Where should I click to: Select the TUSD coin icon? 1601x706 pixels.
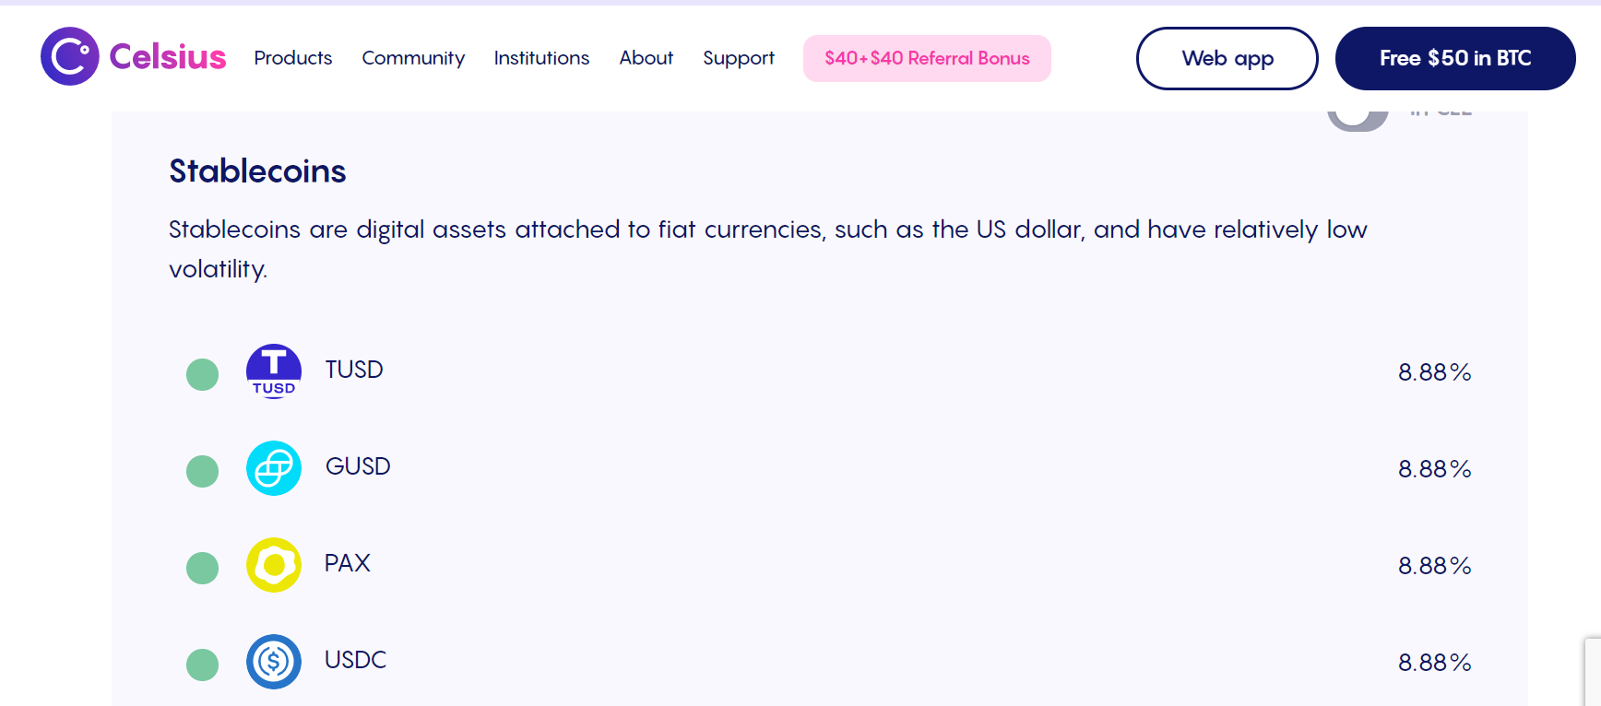(x=273, y=370)
